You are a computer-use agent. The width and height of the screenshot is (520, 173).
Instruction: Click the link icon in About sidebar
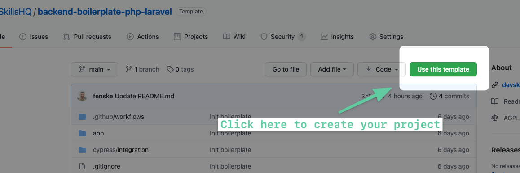(x=495, y=85)
